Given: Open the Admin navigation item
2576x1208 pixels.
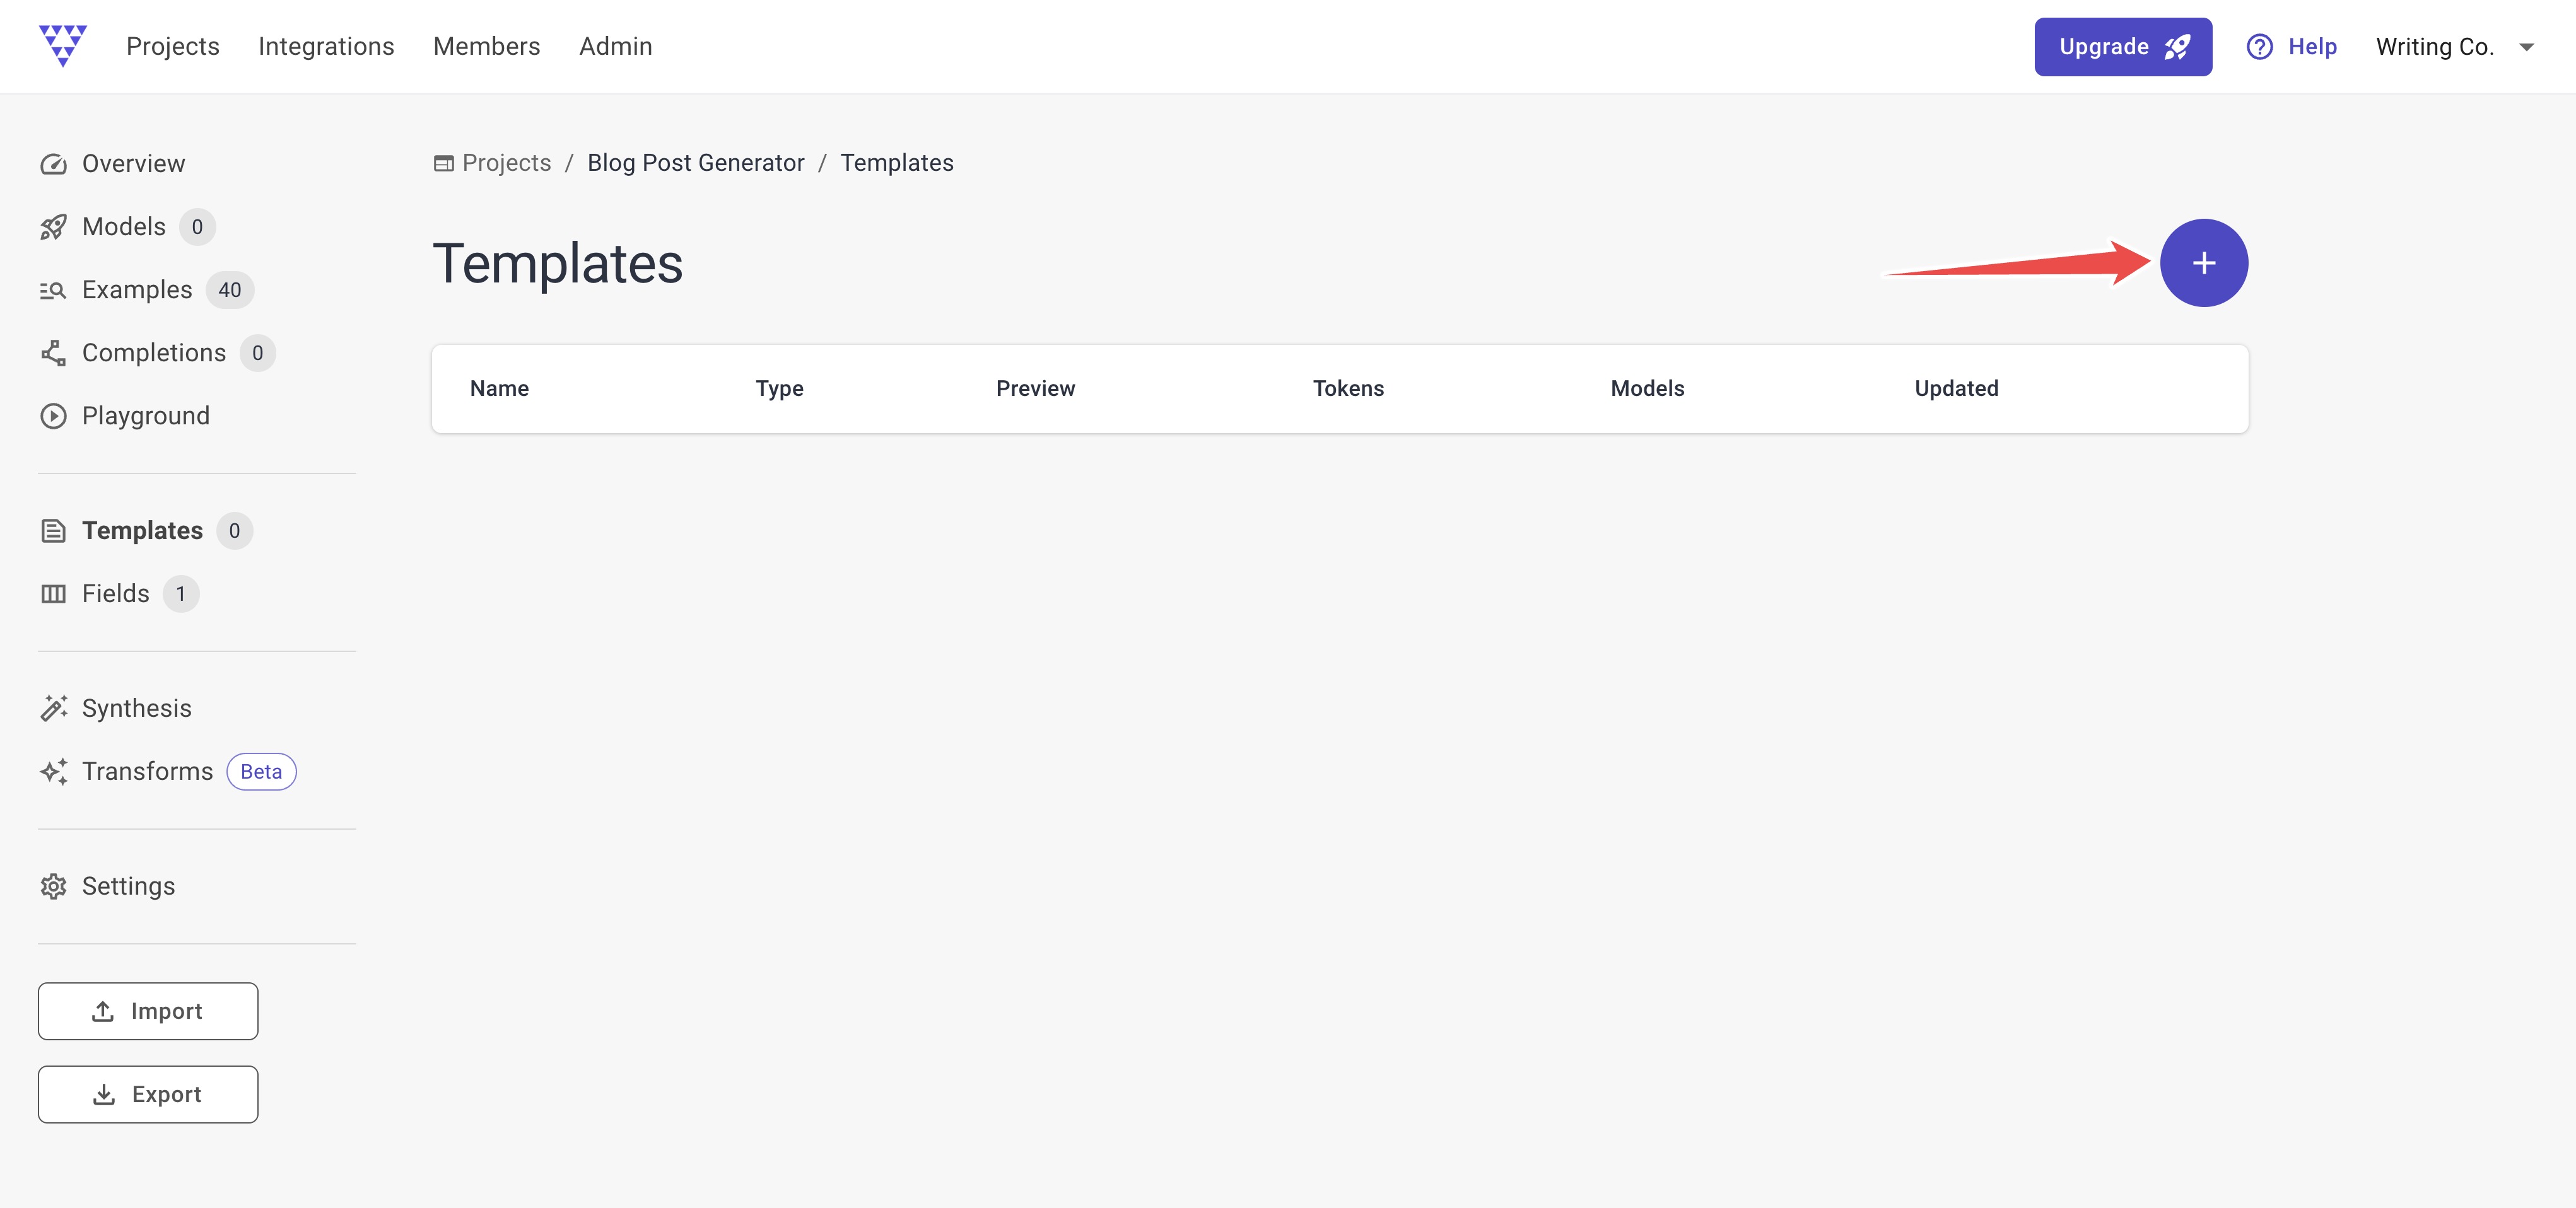Looking at the screenshot, I should [615, 46].
